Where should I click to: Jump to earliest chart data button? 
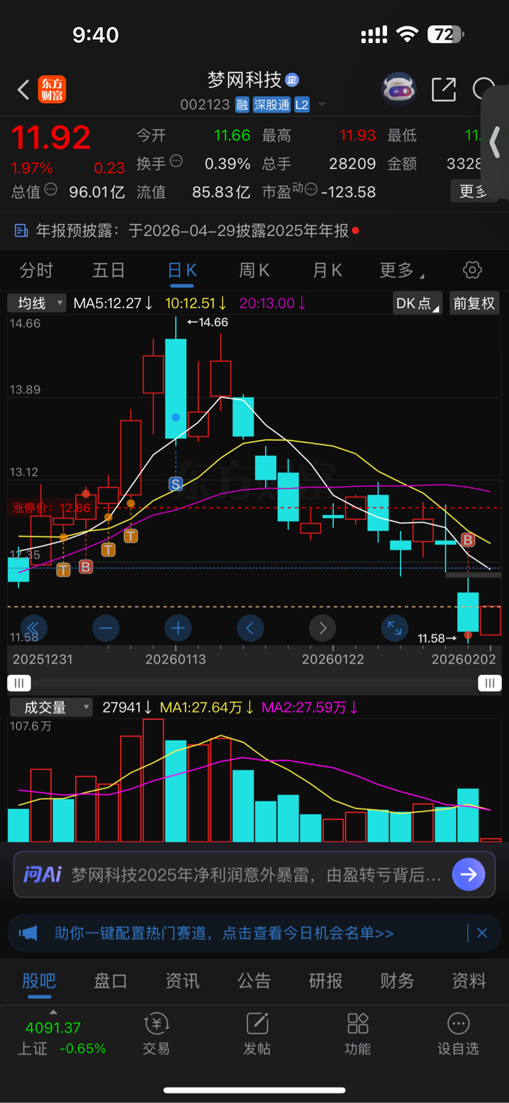click(x=32, y=627)
